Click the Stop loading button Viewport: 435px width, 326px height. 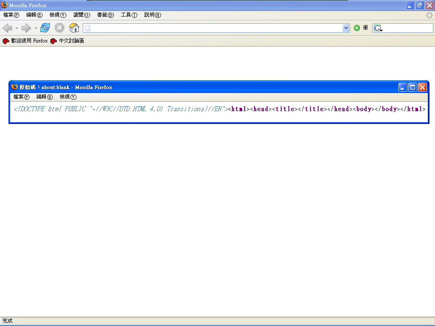(x=59, y=28)
